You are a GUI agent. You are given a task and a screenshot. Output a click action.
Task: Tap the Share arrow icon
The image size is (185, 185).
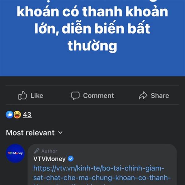click(143, 96)
